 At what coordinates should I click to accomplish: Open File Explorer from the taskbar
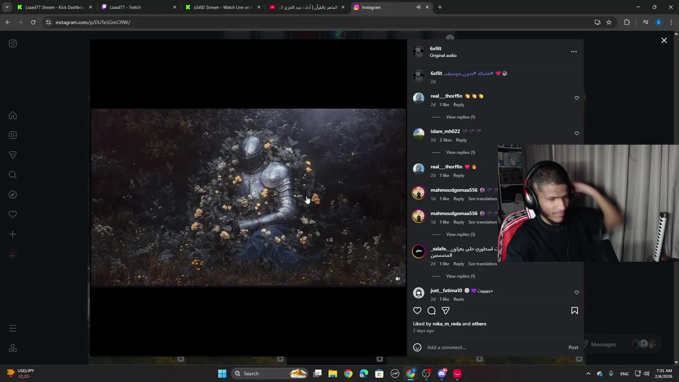(333, 374)
